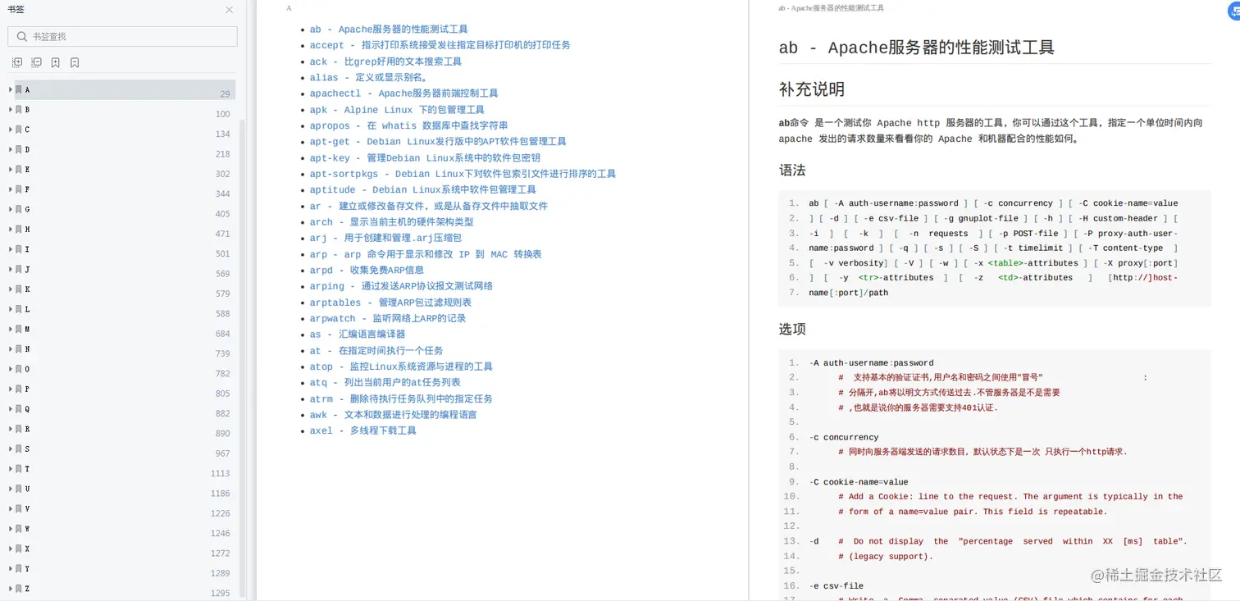Click the bookmark panel vertical scrollbar
Viewport: 1240px width, 601px height.
(242, 357)
